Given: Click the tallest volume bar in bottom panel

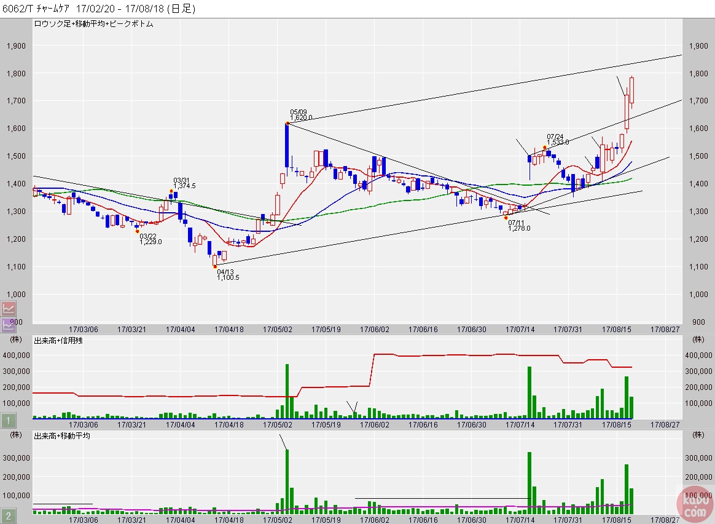Looking at the screenshot, I should coord(287,481).
